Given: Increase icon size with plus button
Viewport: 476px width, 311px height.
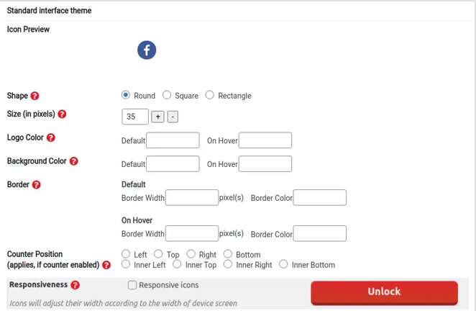Looking at the screenshot, I should click(x=158, y=117).
